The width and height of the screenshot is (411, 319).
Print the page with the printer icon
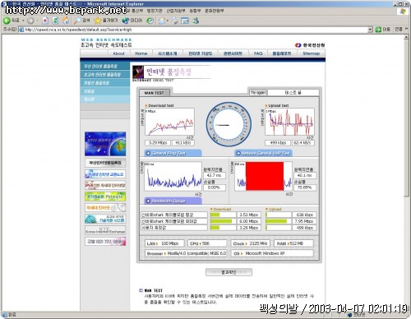coord(174,21)
